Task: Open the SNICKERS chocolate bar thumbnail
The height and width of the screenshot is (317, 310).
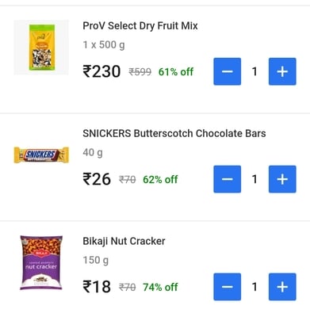Action: click(x=41, y=155)
